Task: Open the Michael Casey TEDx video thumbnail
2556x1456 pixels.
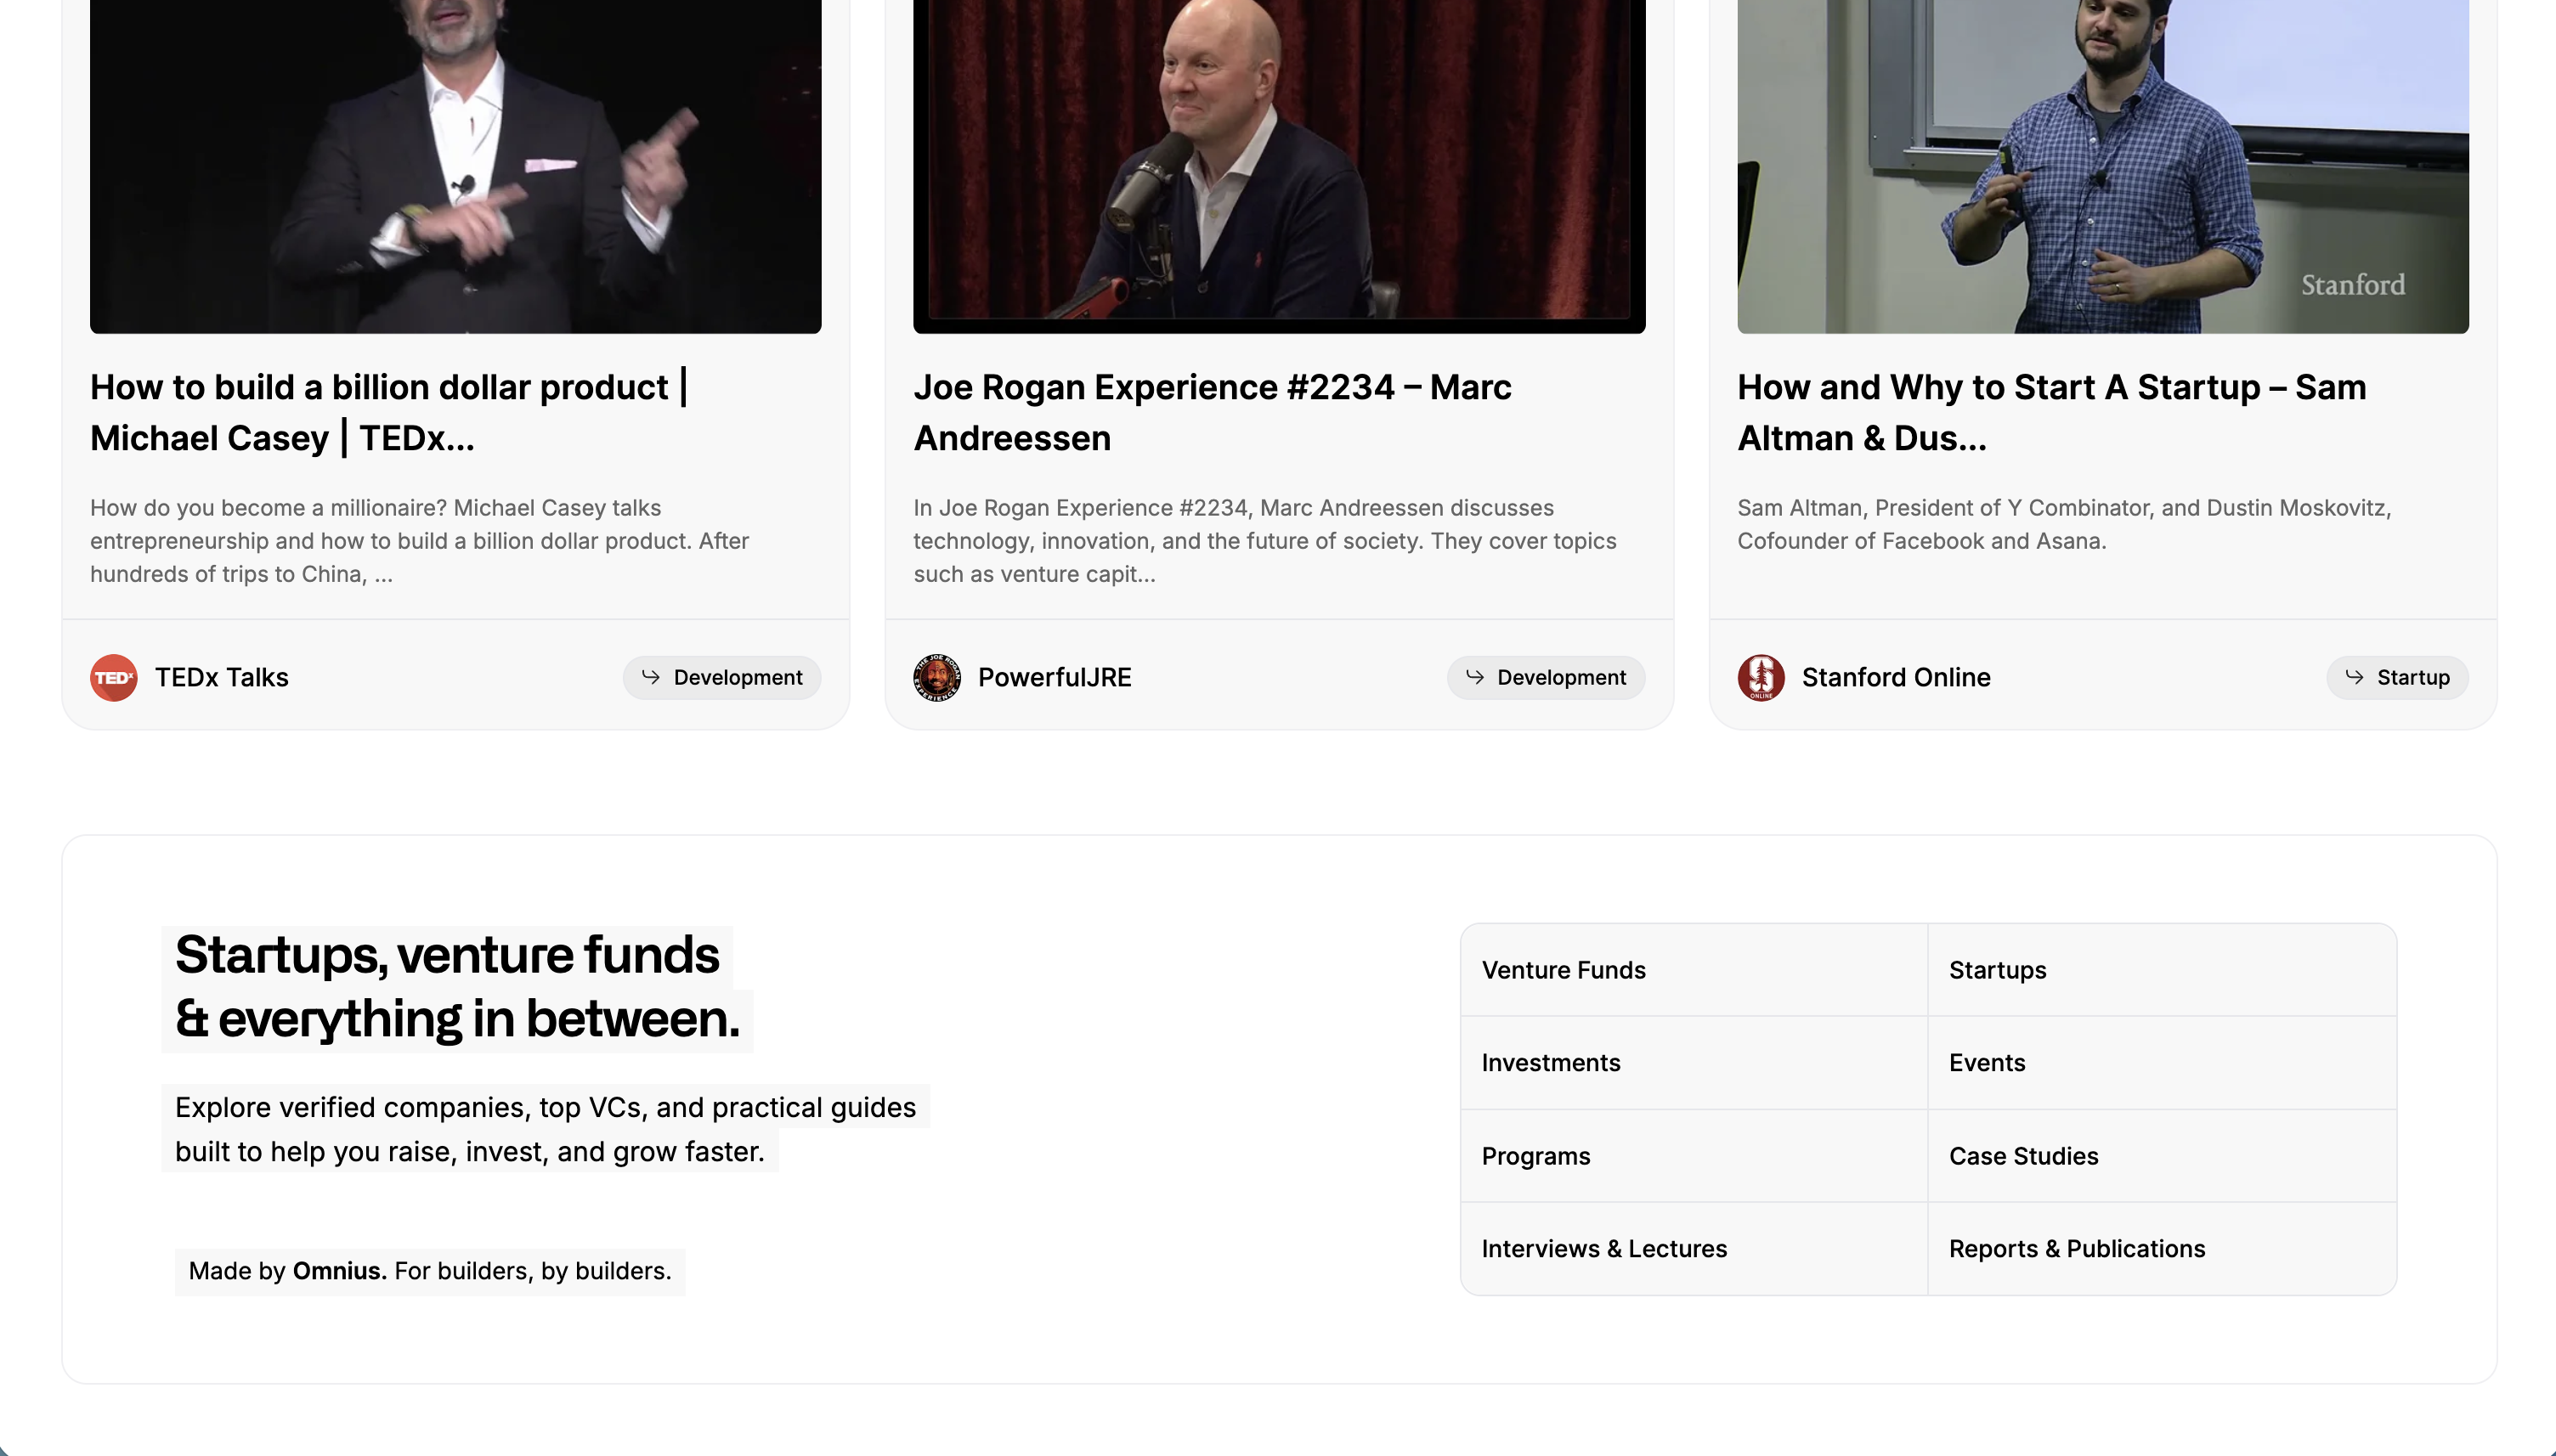Action: (x=456, y=166)
